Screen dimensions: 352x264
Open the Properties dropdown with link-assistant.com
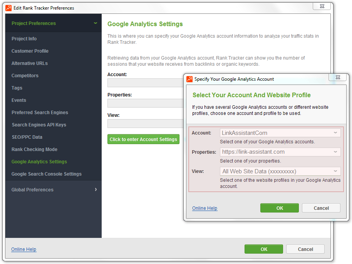coord(280,152)
